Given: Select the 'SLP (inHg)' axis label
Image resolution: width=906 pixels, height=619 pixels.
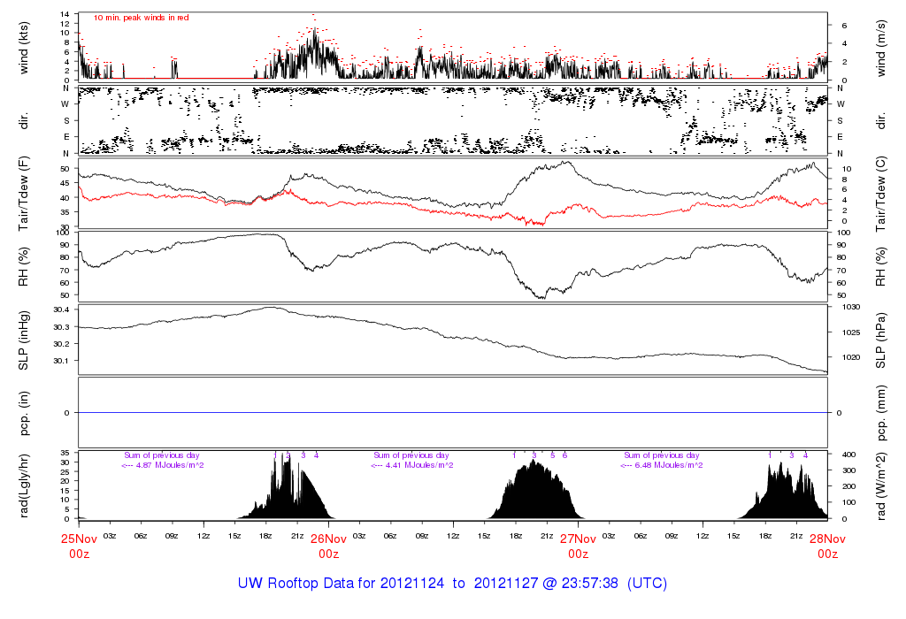Looking at the screenshot, I should pyautogui.click(x=24, y=340).
